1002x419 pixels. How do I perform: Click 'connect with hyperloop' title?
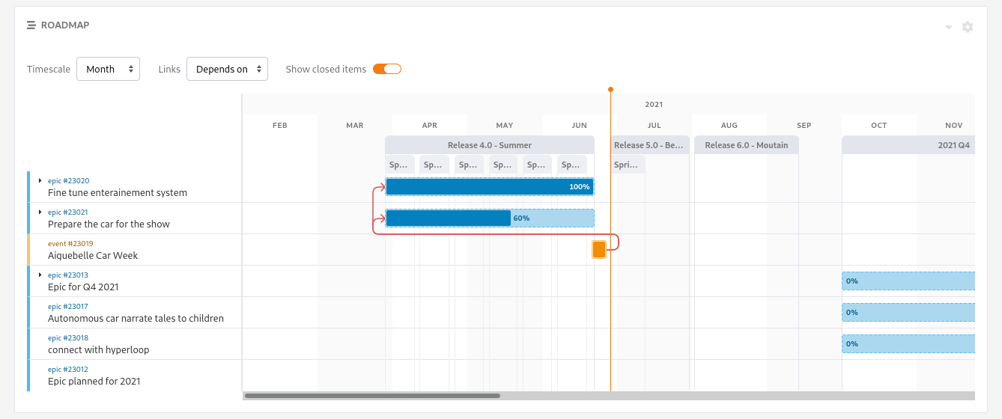(x=98, y=350)
